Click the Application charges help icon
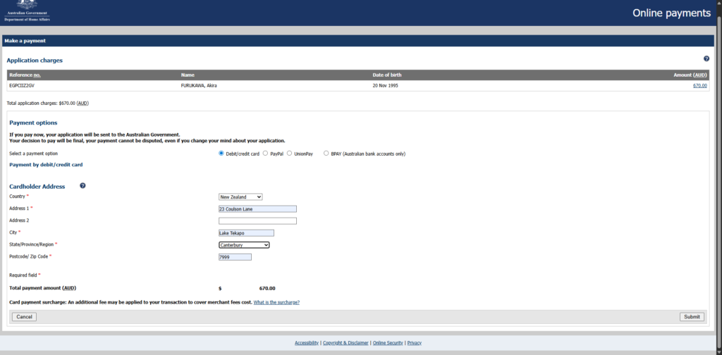722x355 pixels. click(x=706, y=59)
